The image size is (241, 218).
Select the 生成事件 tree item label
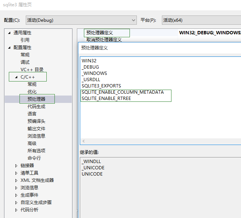coord(29,195)
